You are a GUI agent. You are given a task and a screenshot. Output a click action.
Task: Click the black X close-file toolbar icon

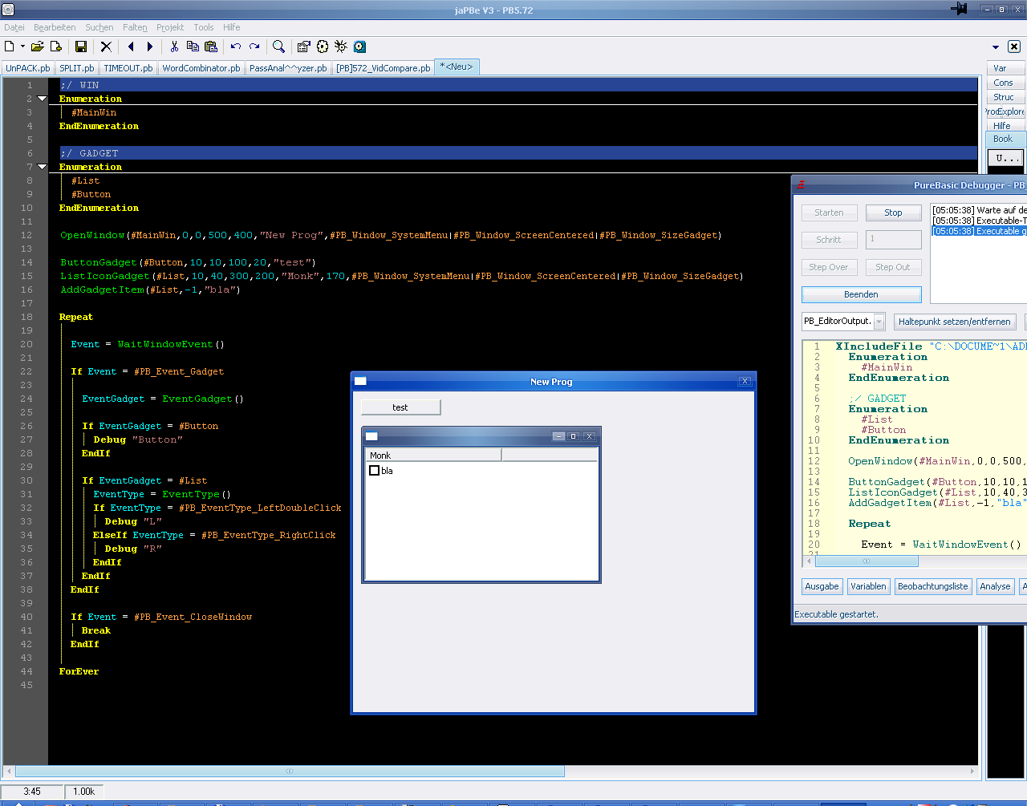point(106,47)
